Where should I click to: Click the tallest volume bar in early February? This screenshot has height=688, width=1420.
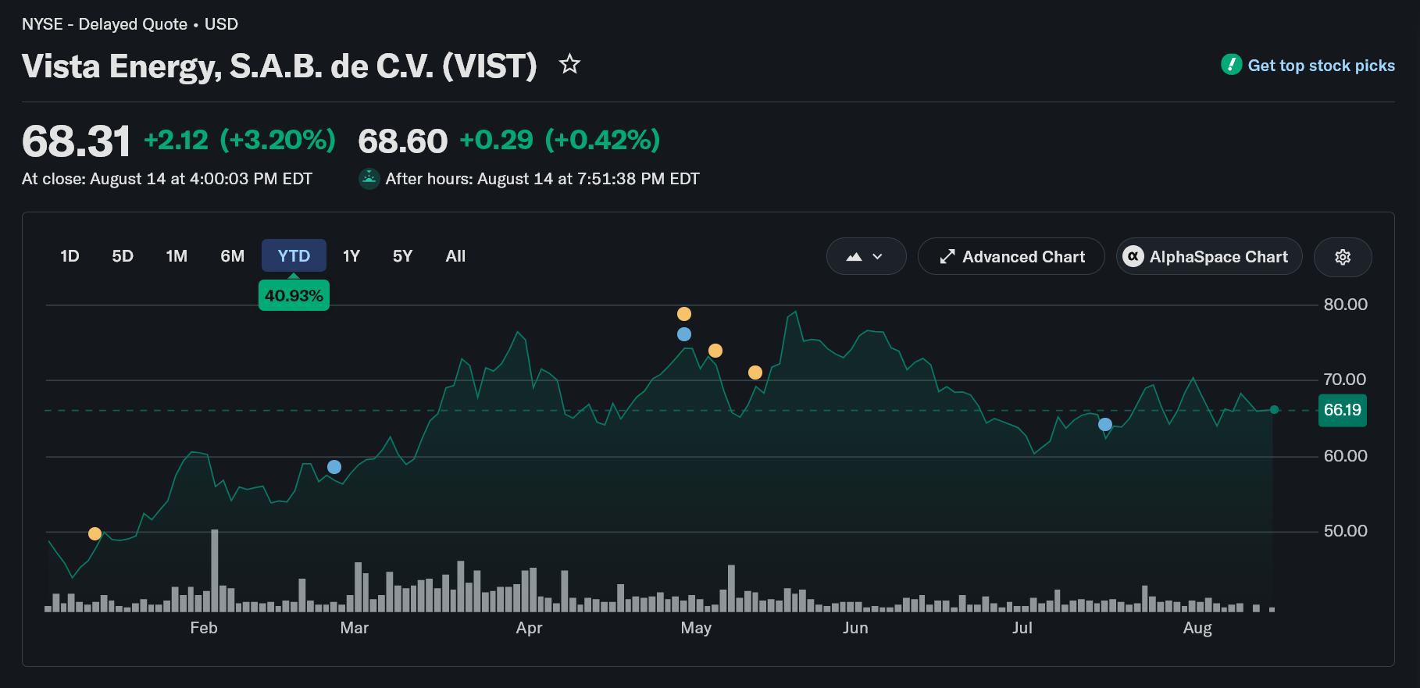(x=215, y=570)
